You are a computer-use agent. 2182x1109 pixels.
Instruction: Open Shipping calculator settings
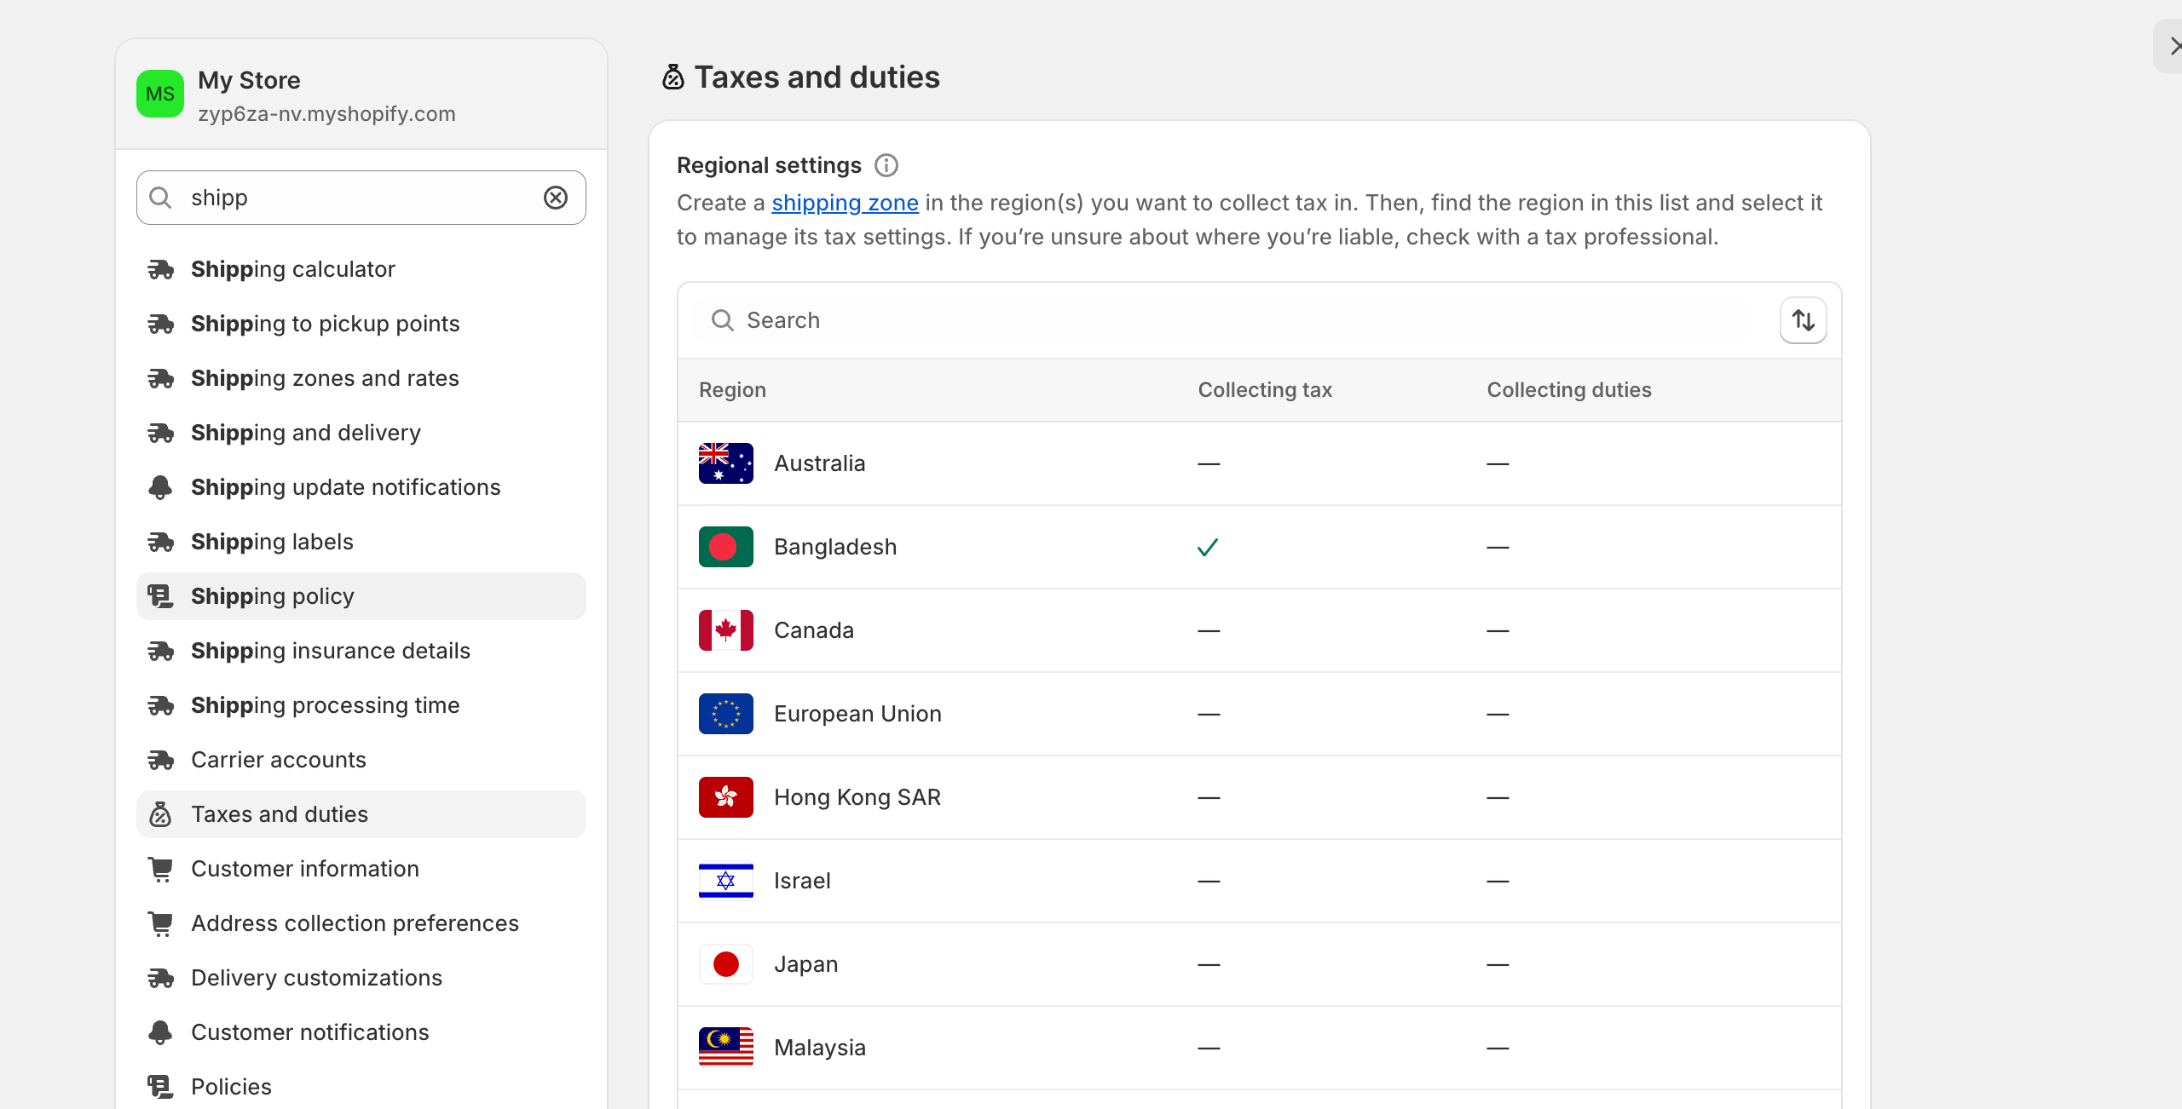361,269
